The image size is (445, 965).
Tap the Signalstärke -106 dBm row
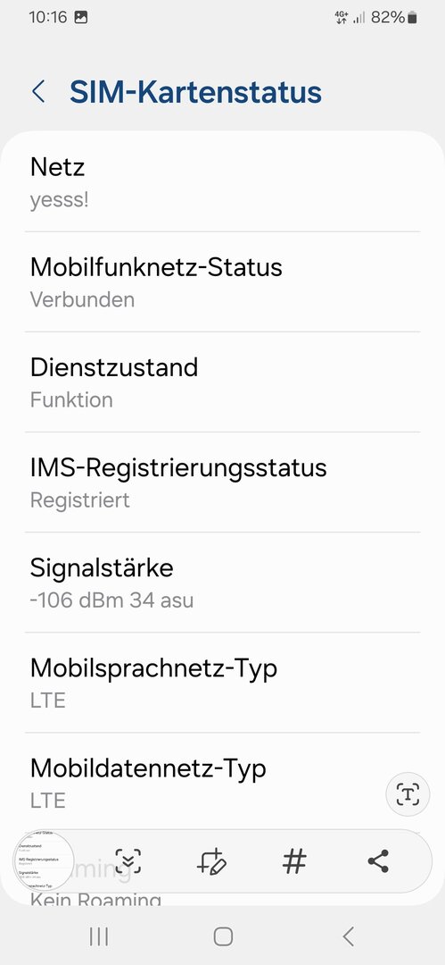tap(223, 583)
